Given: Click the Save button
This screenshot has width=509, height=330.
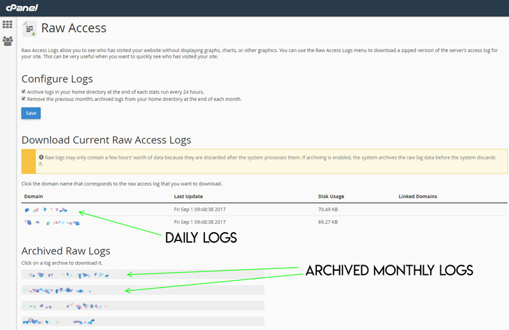Looking at the screenshot, I should [31, 113].
